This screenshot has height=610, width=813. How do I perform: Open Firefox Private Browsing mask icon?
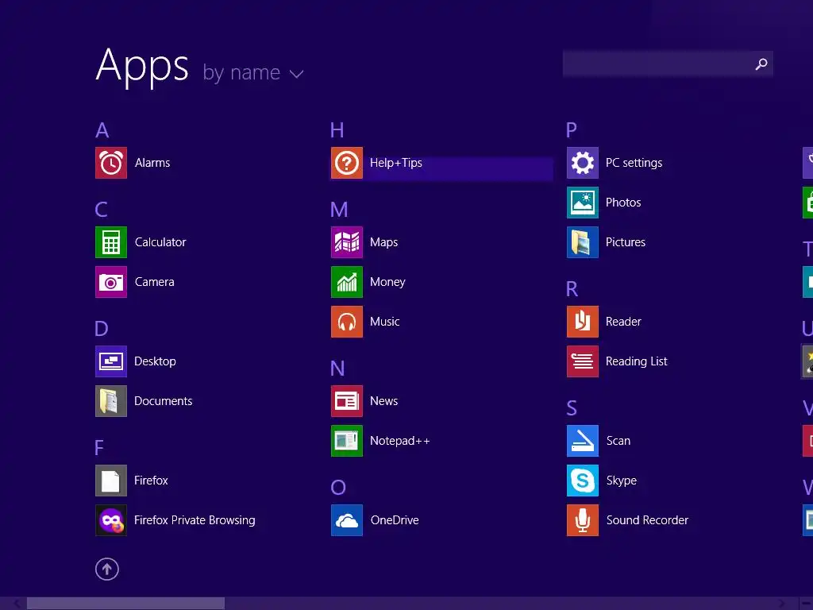pos(111,520)
